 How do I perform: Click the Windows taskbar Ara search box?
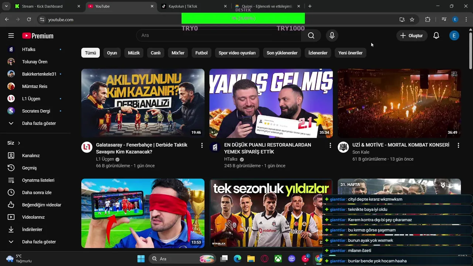[x=183, y=259]
